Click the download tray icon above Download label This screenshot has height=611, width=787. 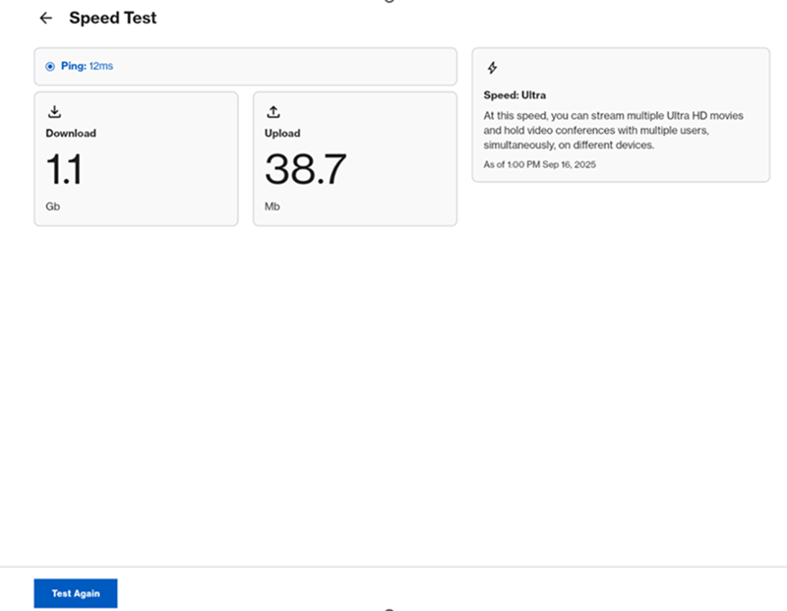point(54,110)
